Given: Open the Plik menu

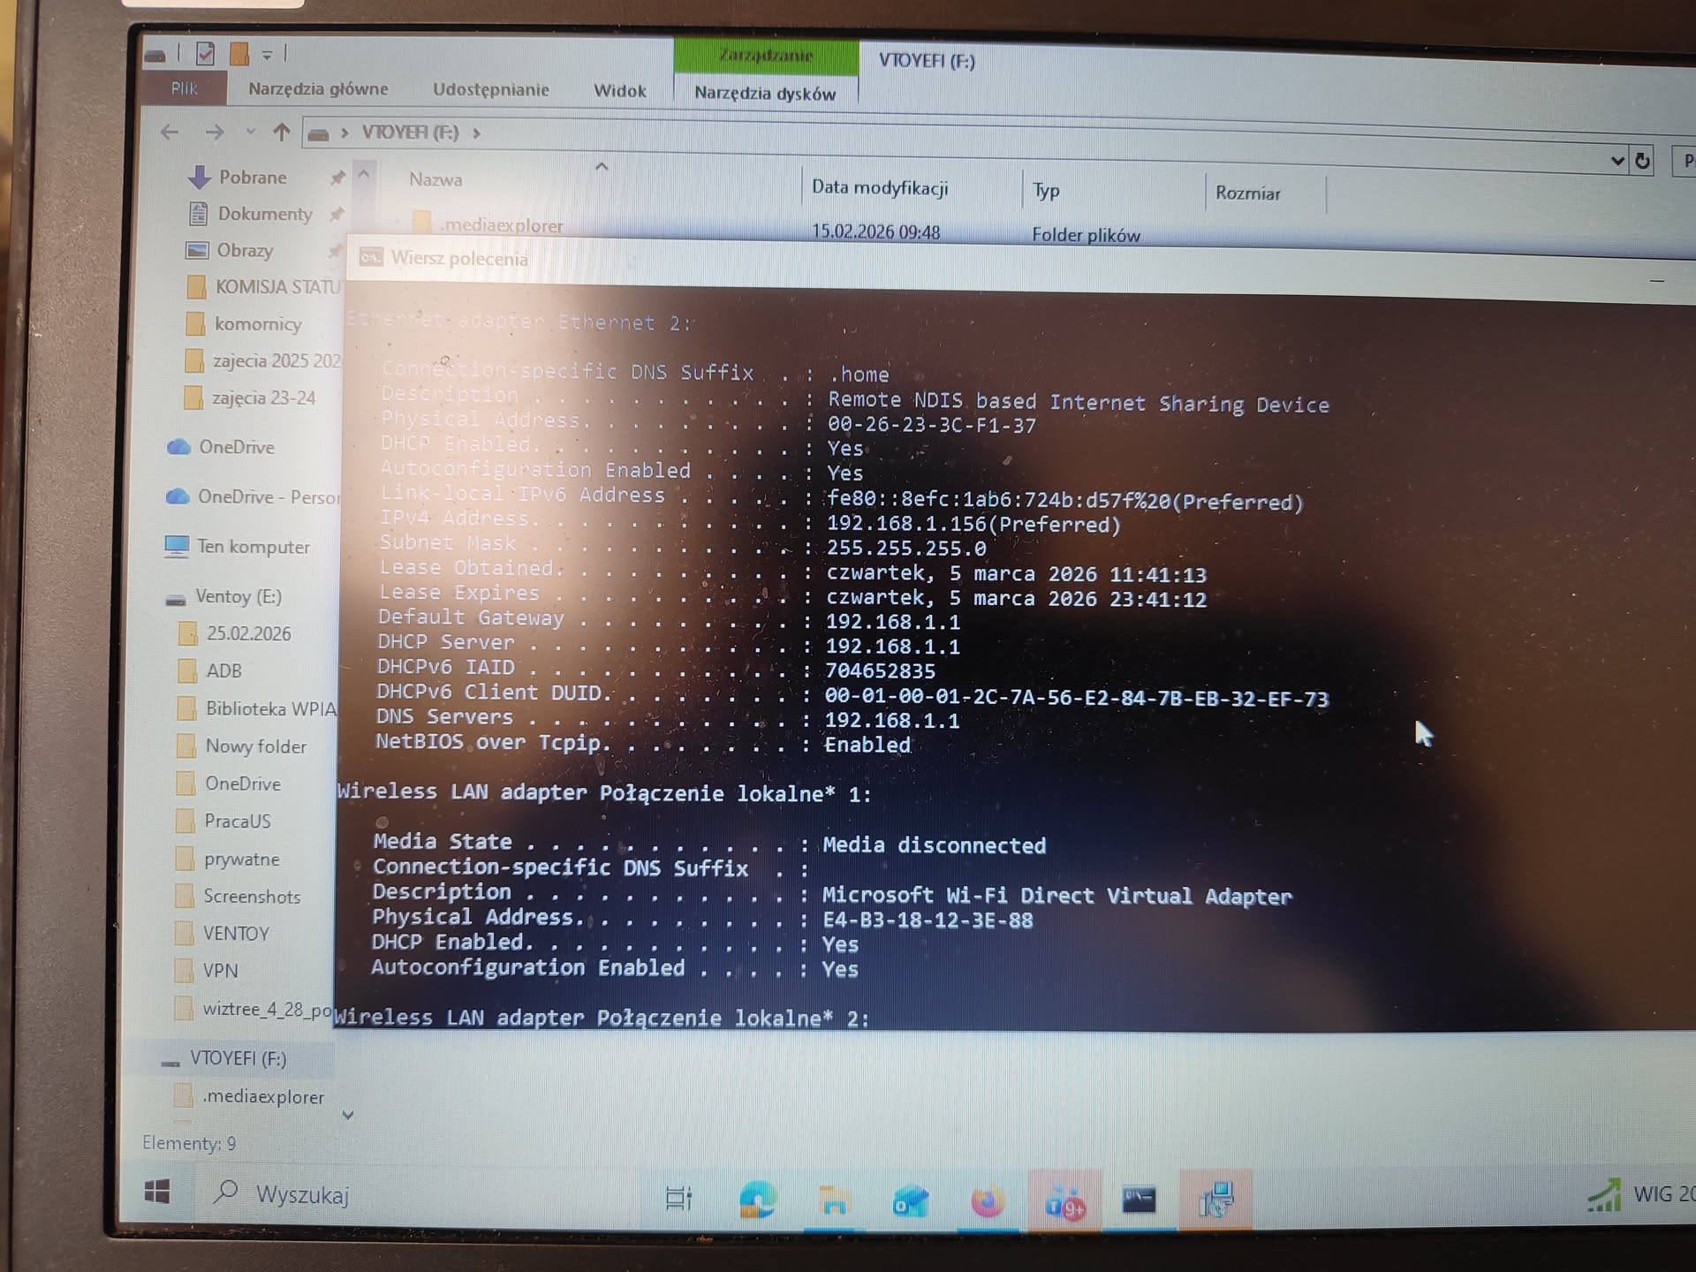Looking at the screenshot, I should click(184, 88).
